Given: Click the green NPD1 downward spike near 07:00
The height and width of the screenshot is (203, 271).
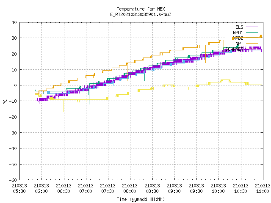Looking at the screenshot, I should pyautogui.click(x=89, y=96).
